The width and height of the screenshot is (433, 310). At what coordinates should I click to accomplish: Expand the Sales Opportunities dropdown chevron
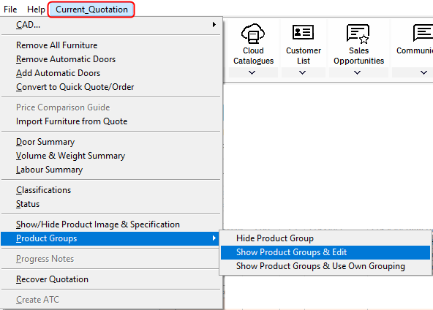(358, 72)
